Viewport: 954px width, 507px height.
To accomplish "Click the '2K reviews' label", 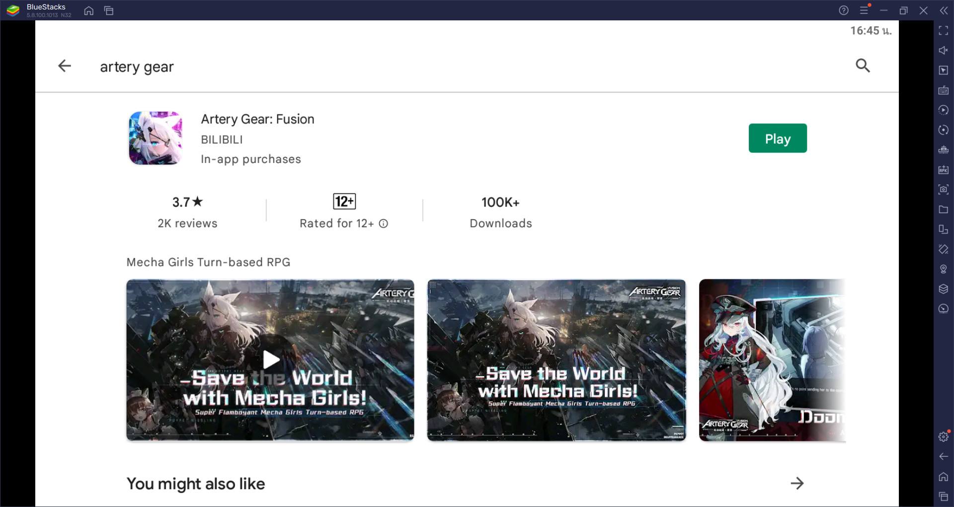I will (x=187, y=224).
